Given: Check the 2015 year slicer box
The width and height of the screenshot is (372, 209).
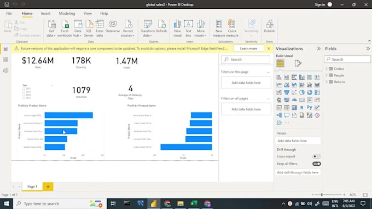Looking at the screenshot, I should pos(24,97).
